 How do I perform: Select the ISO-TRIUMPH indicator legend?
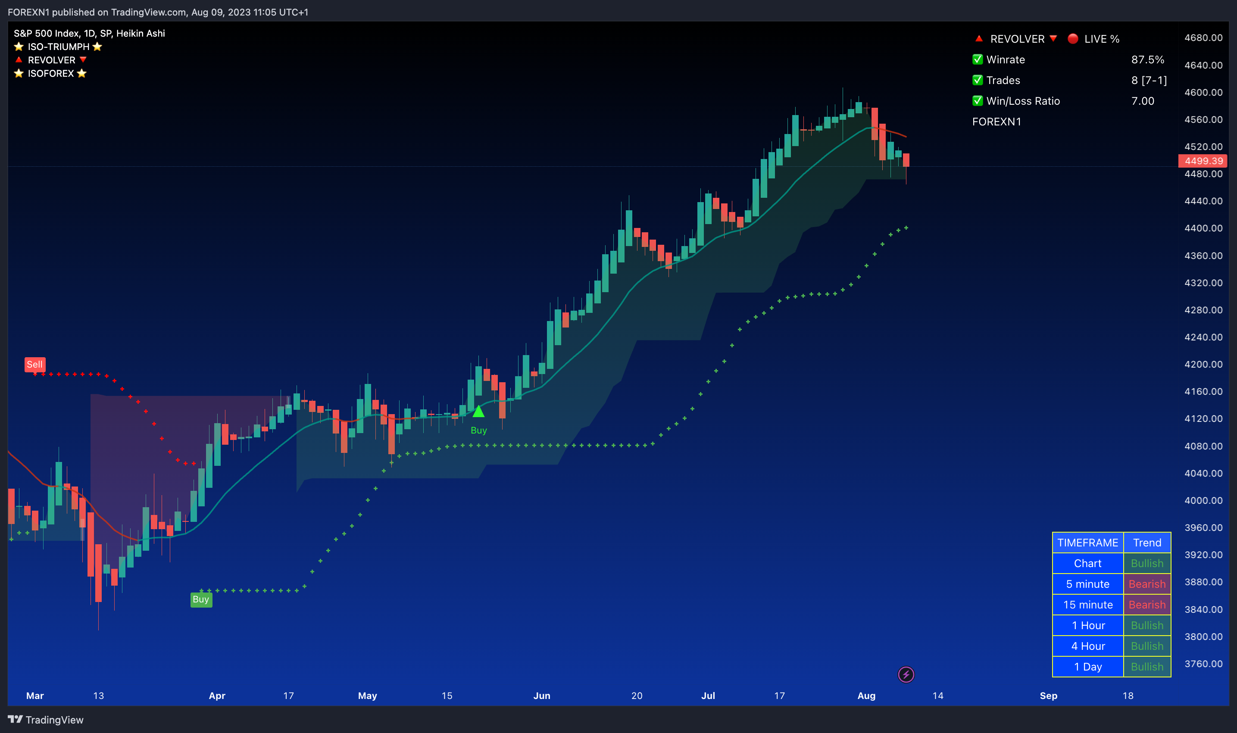pos(58,47)
